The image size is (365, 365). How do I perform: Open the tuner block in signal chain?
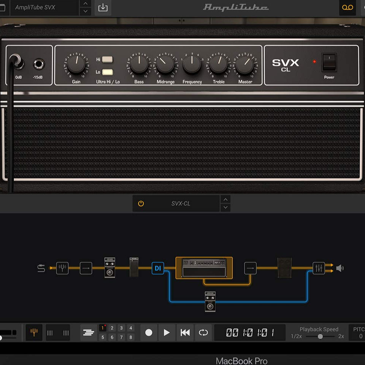pos(62,268)
